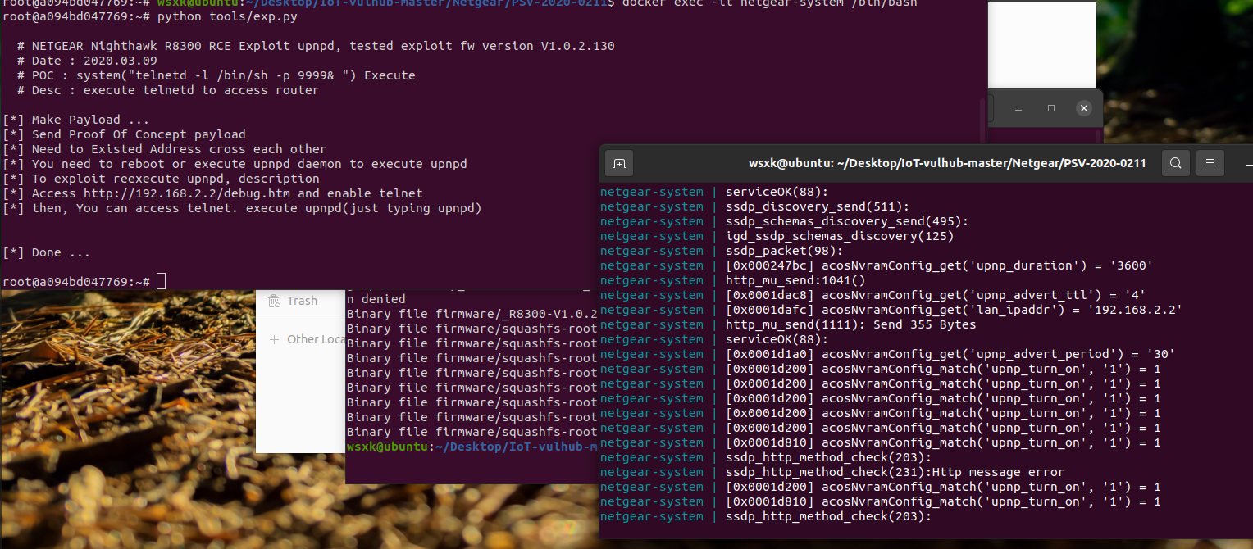Click 'ssdp_http_method_check(231):Http message error' line
Image resolution: width=1253 pixels, height=549 pixels.
(x=895, y=472)
